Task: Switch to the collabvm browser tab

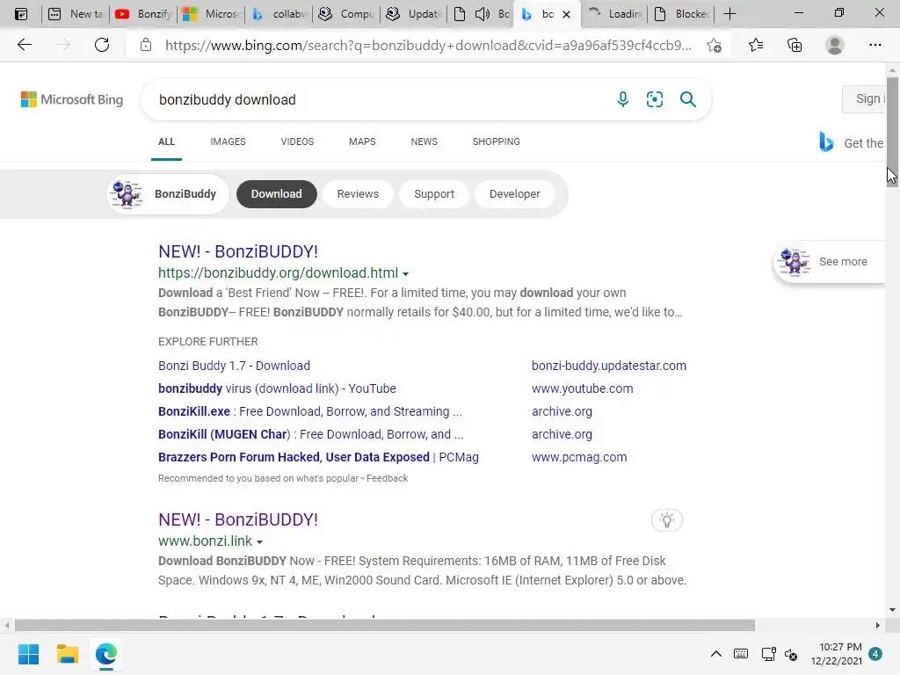Action: [x=279, y=14]
